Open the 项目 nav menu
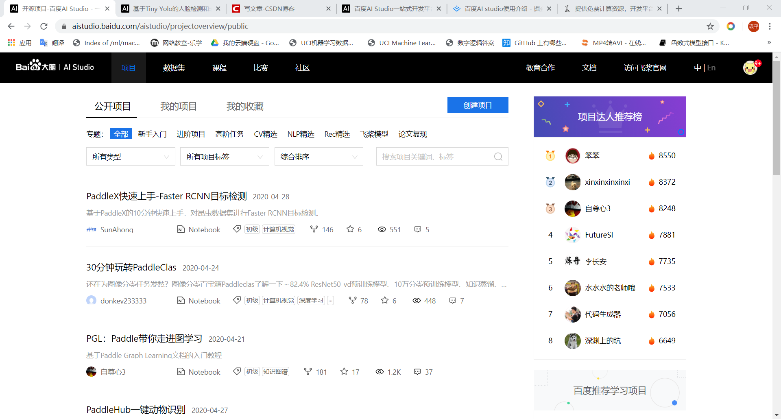Viewport: 781px width, 419px height. 129,68
